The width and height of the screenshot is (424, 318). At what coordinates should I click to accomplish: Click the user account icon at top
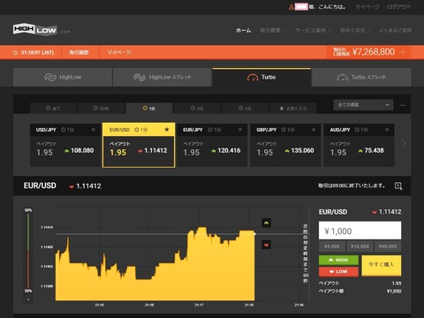click(x=291, y=7)
